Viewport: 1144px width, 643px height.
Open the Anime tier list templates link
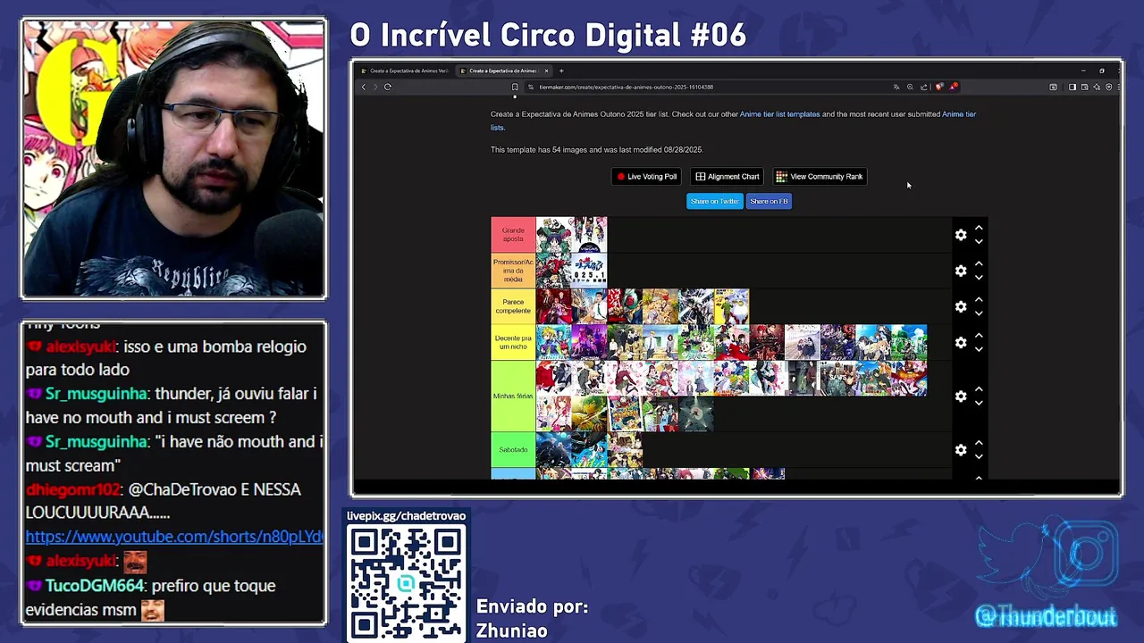coord(779,114)
